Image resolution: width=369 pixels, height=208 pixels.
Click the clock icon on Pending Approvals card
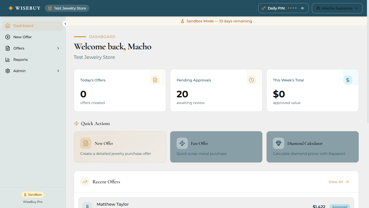point(251,80)
